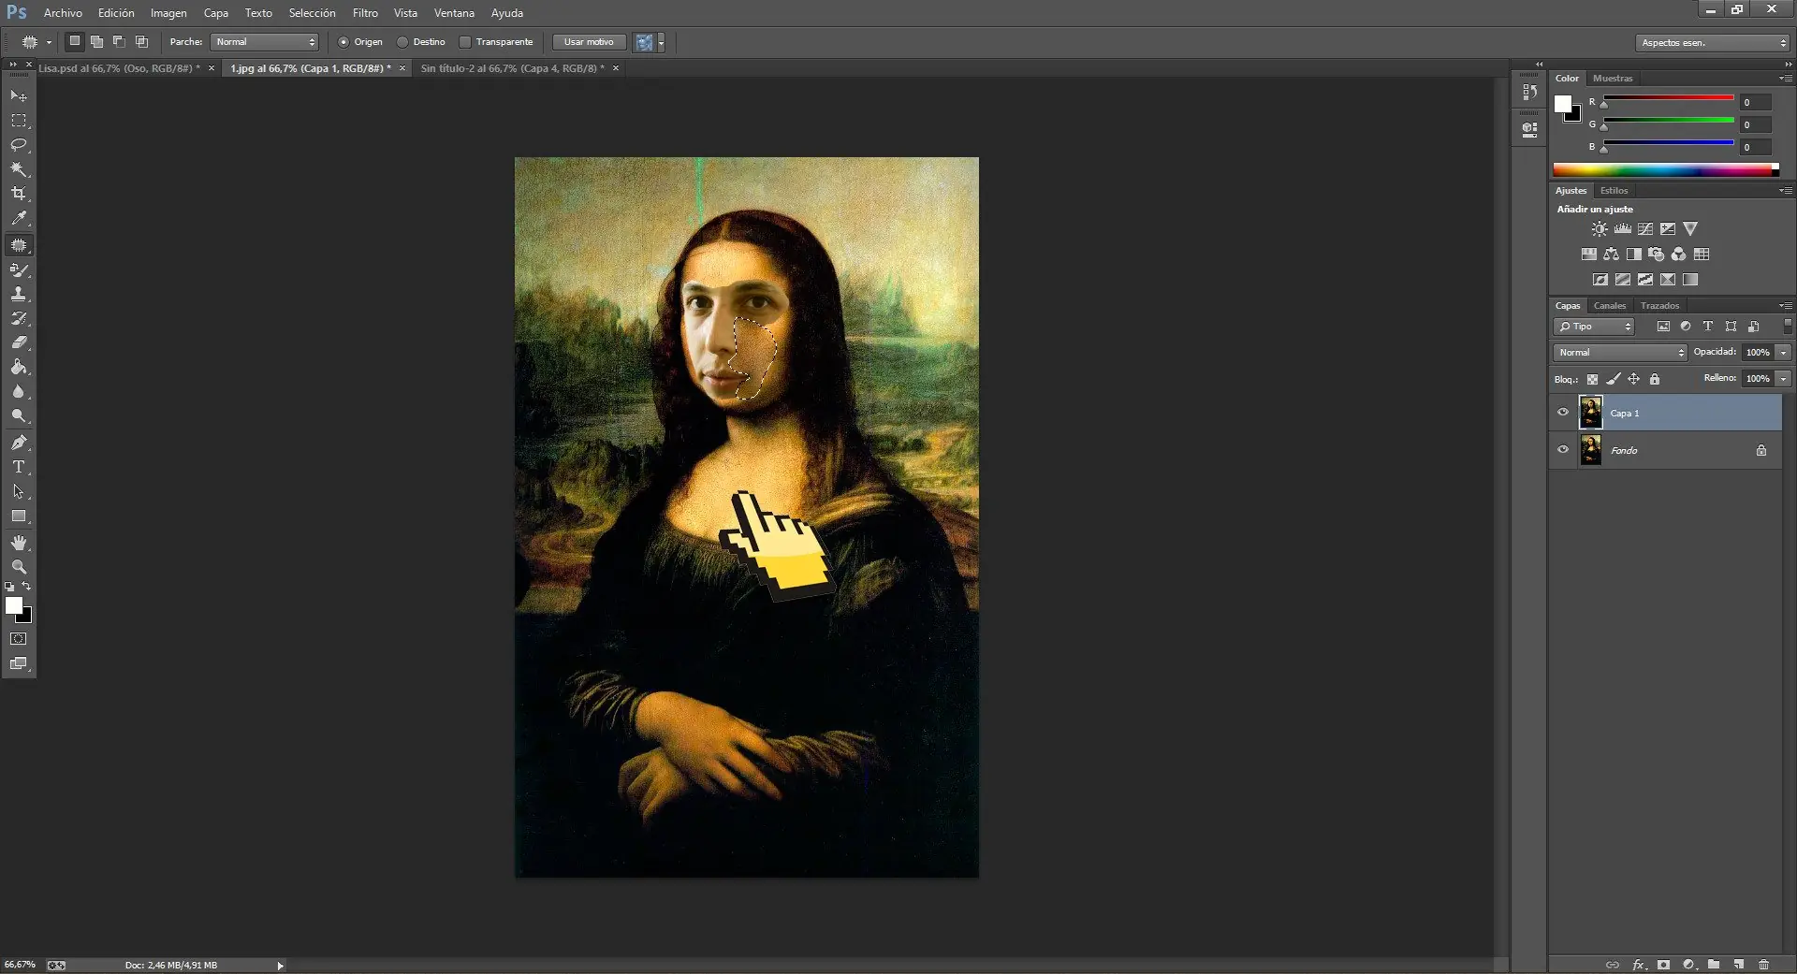Image resolution: width=1797 pixels, height=974 pixels.
Task: Toggle lock all for the layer
Action: pyautogui.click(x=1655, y=379)
